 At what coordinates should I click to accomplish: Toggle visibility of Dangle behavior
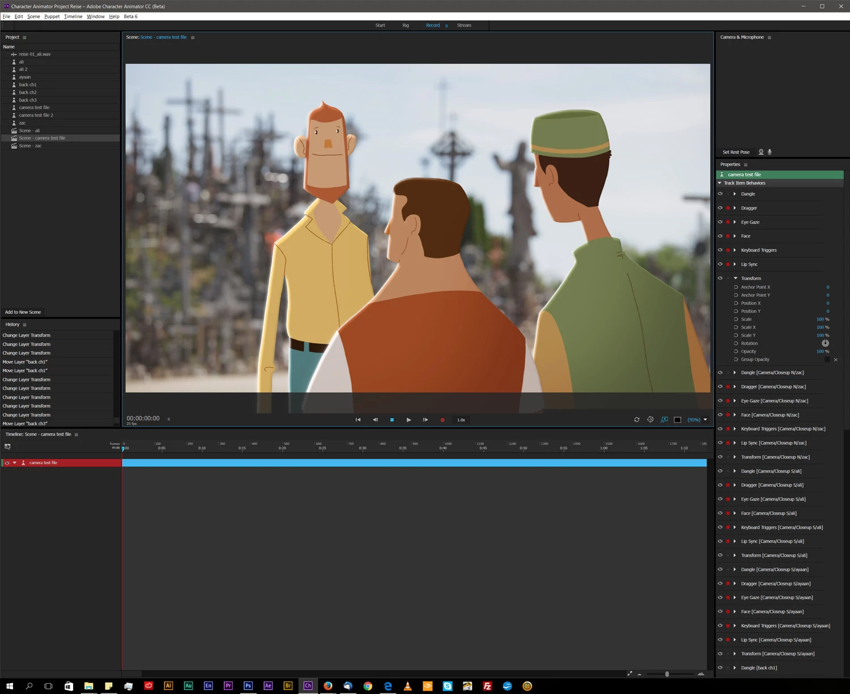(x=720, y=194)
